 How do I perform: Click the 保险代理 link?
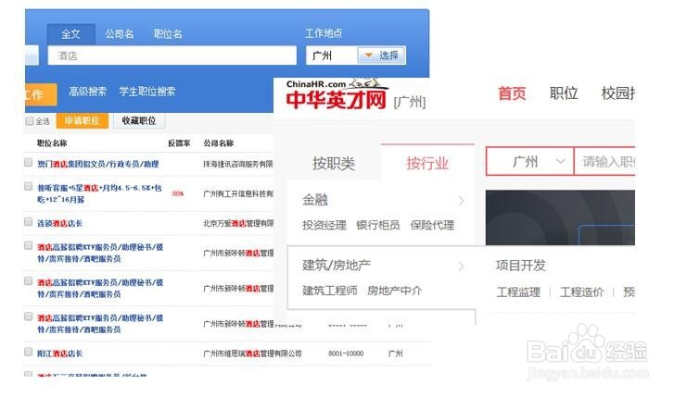[x=432, y=225]
